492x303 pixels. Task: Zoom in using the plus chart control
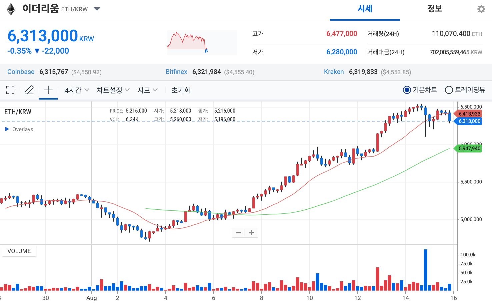(252, 232)
